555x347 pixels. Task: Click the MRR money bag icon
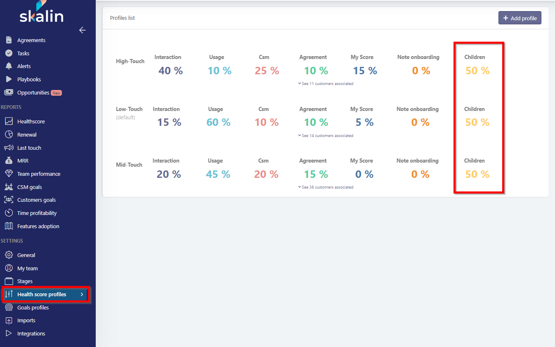[9, 161]
